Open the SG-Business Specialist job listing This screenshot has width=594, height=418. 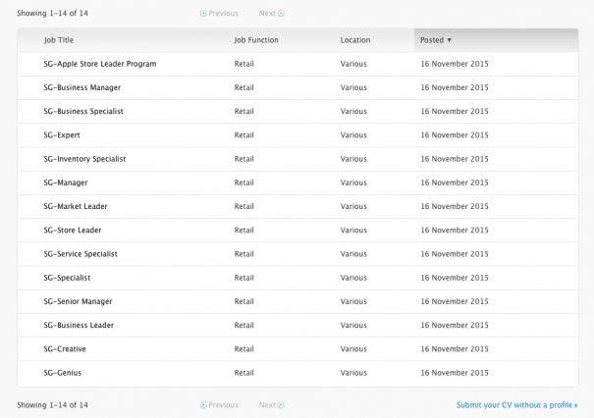[83, 111]
